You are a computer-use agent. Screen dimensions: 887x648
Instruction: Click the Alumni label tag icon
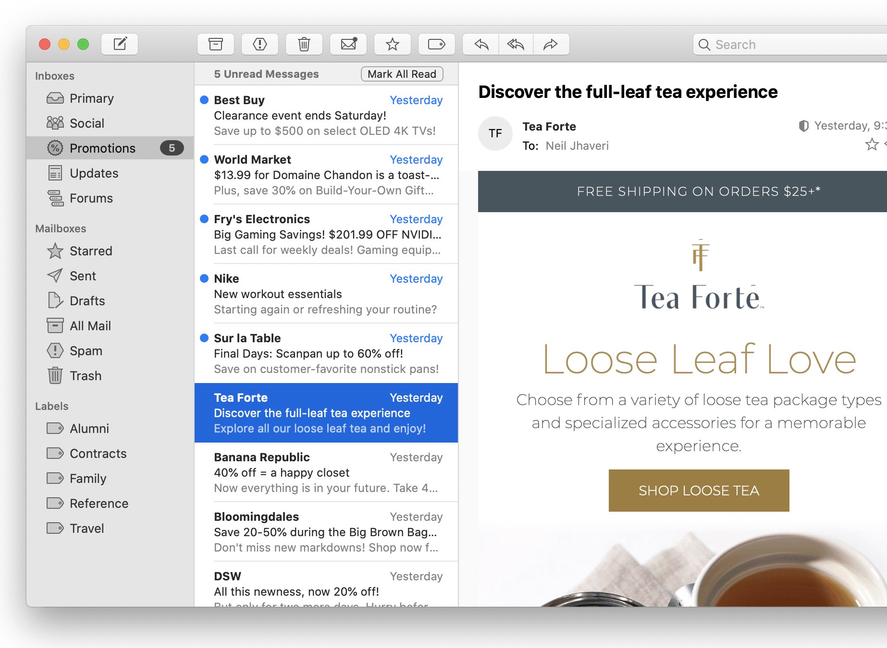point(55,429)
